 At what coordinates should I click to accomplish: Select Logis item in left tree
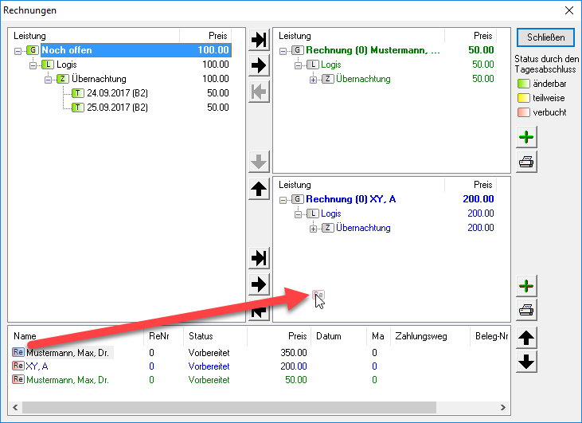tap(66, 65)
